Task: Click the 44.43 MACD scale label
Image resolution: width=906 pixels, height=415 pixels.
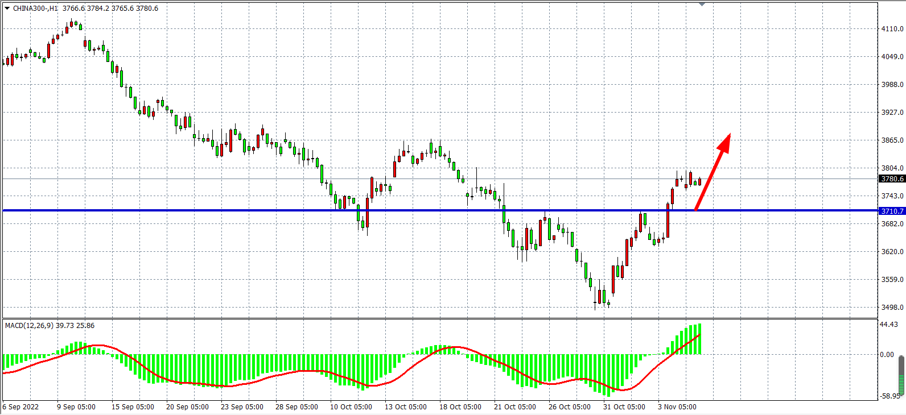Action: 888,325
